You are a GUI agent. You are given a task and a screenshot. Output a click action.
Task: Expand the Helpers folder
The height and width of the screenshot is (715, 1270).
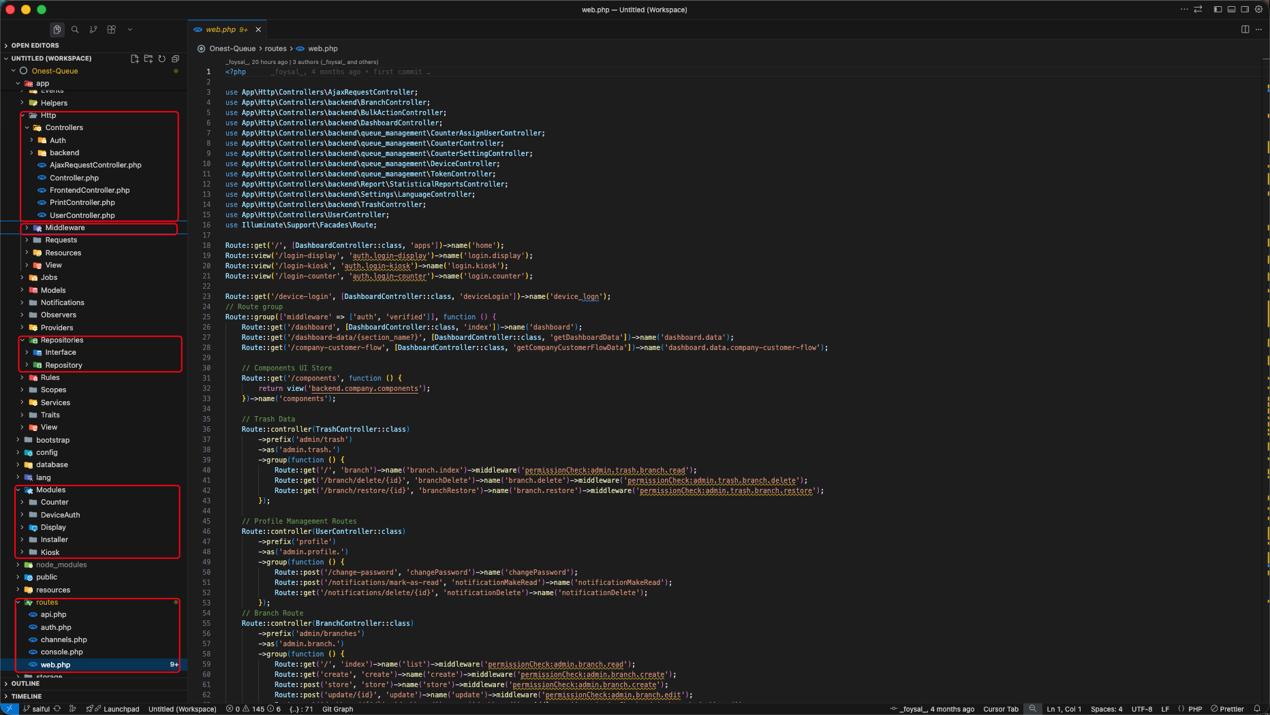[x=54, y=104]
